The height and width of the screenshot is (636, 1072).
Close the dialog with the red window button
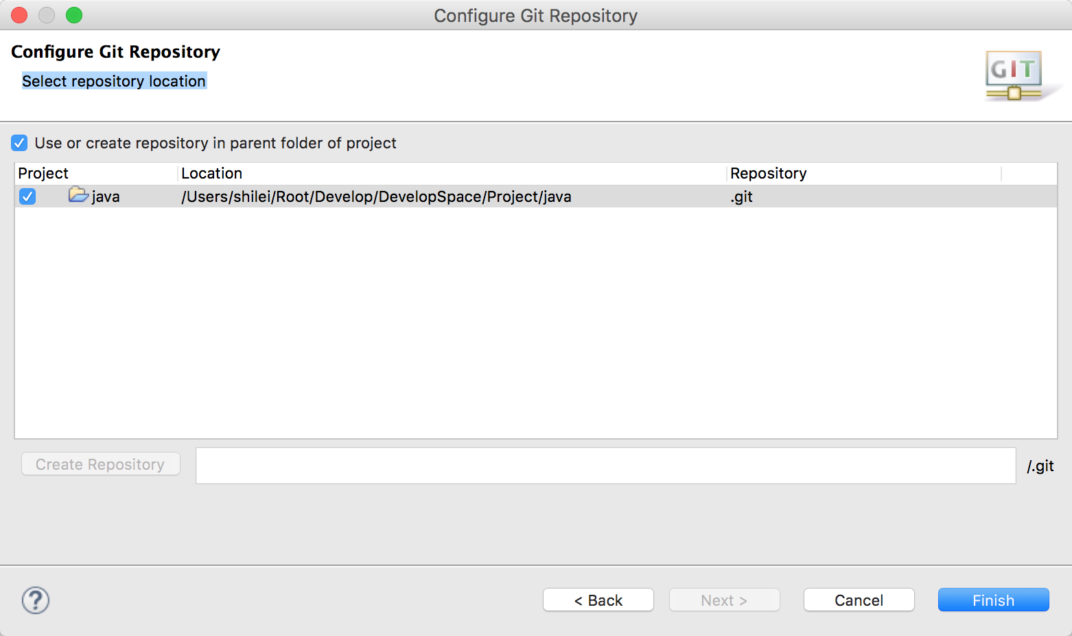coord(19,15)
